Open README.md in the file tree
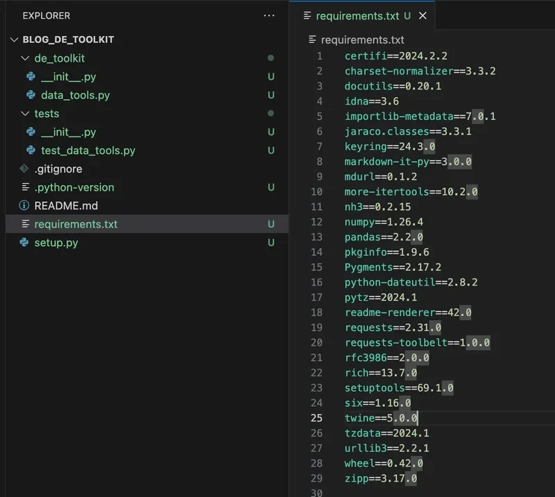The width and height of the screenshot is (555, 497). coord(66,205)
